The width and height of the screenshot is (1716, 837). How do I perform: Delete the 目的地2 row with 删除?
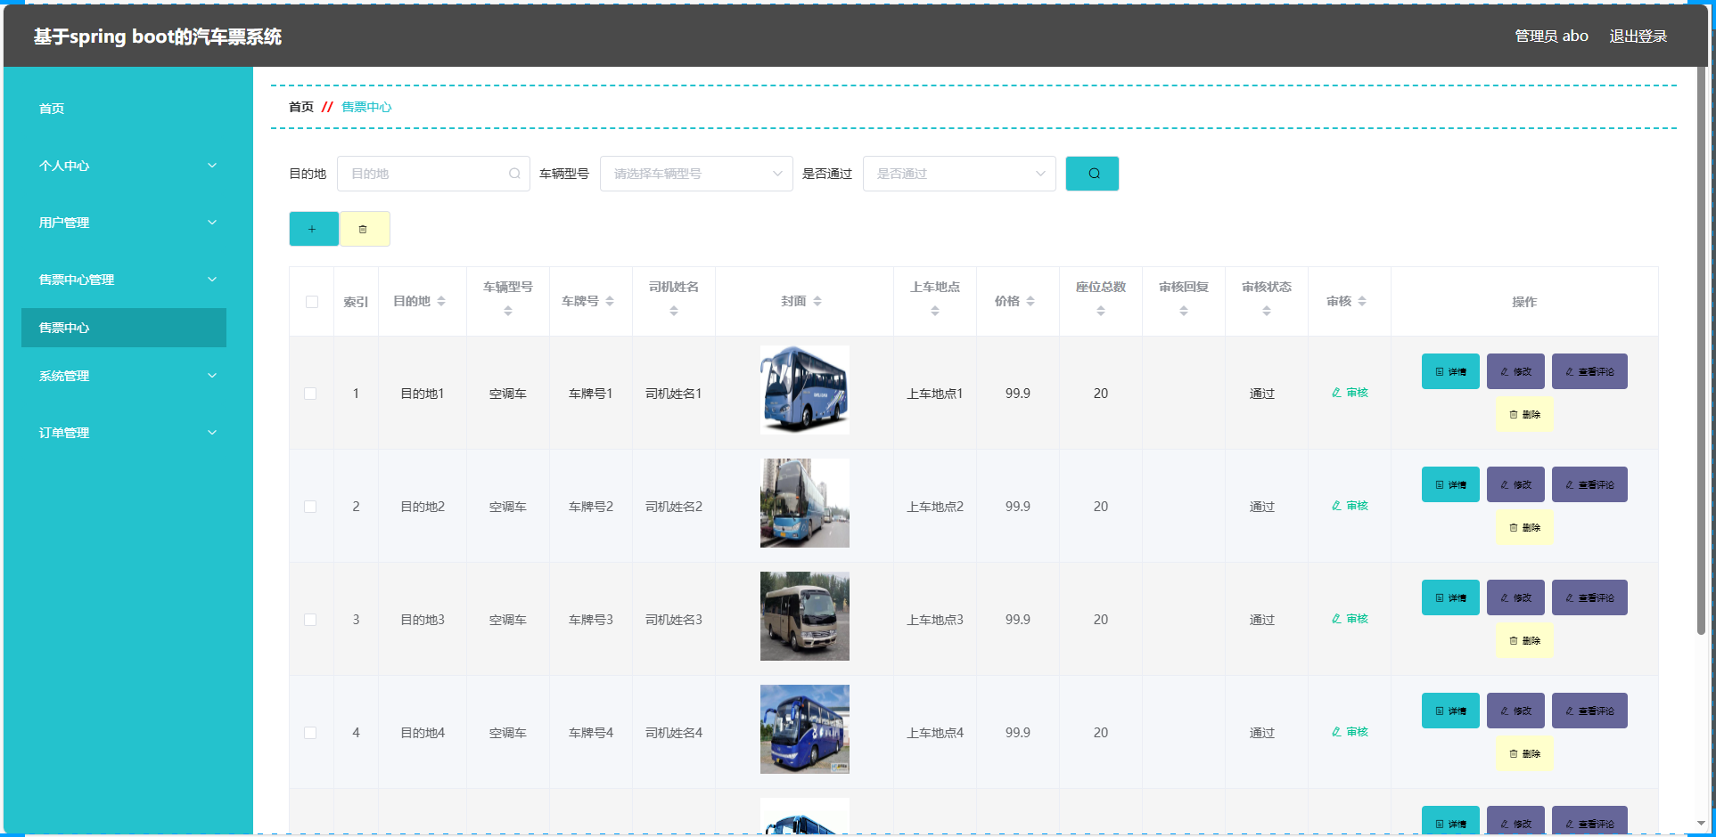pyautogui.click(x=1524, y=528)
